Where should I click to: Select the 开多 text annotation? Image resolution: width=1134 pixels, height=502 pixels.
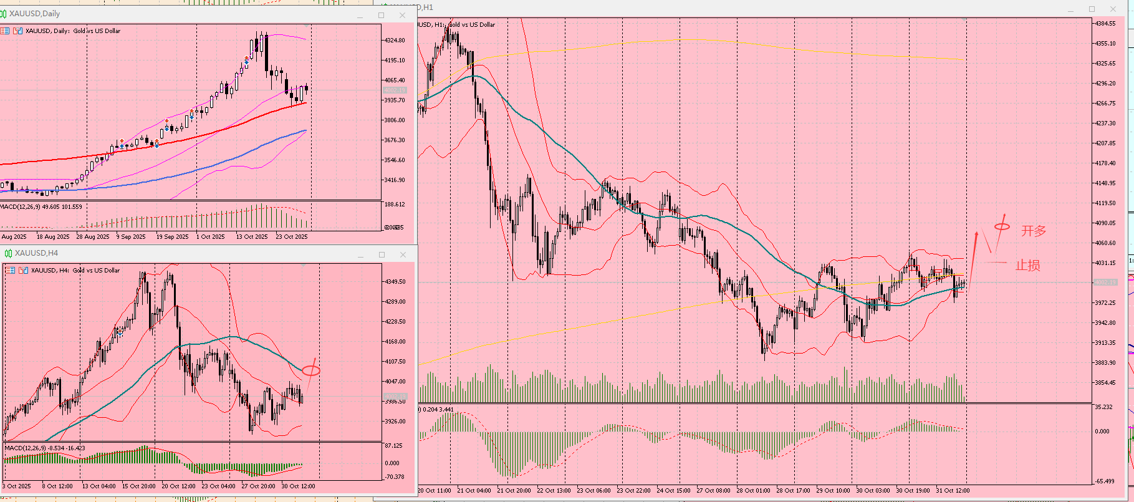(x=1033, y=231)
